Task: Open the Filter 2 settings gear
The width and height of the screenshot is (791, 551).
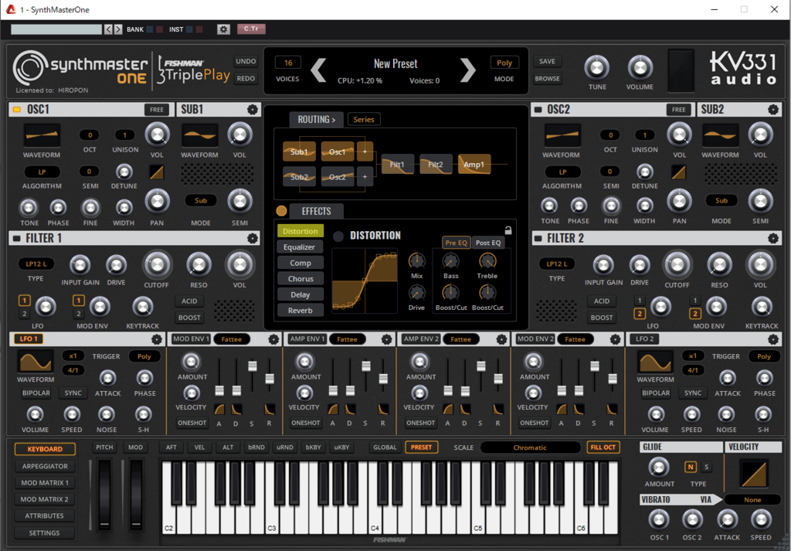Action: coord(772,238)
